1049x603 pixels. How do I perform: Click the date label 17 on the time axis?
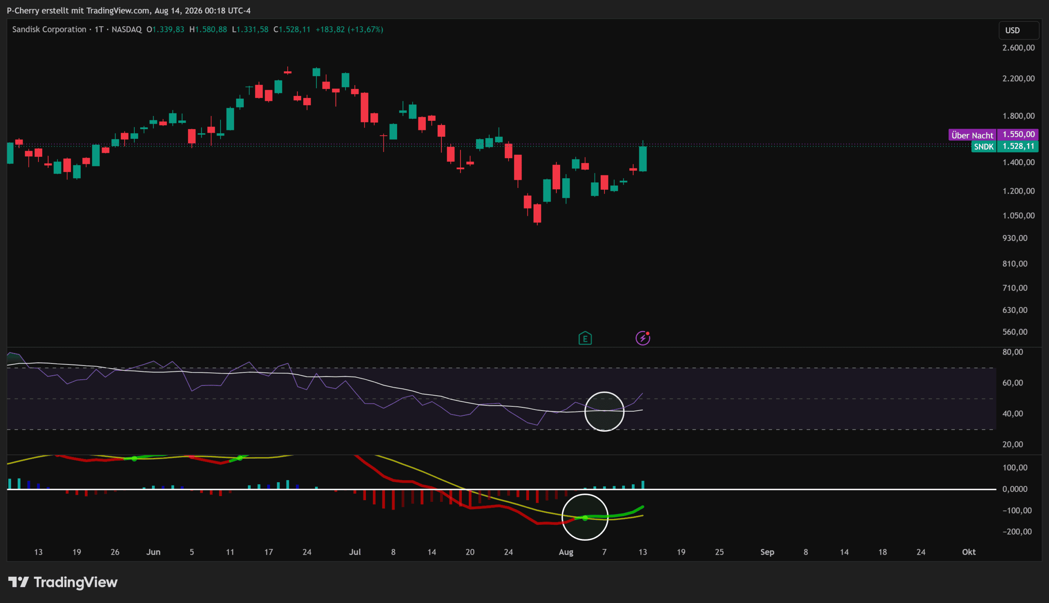coord(269,552)
